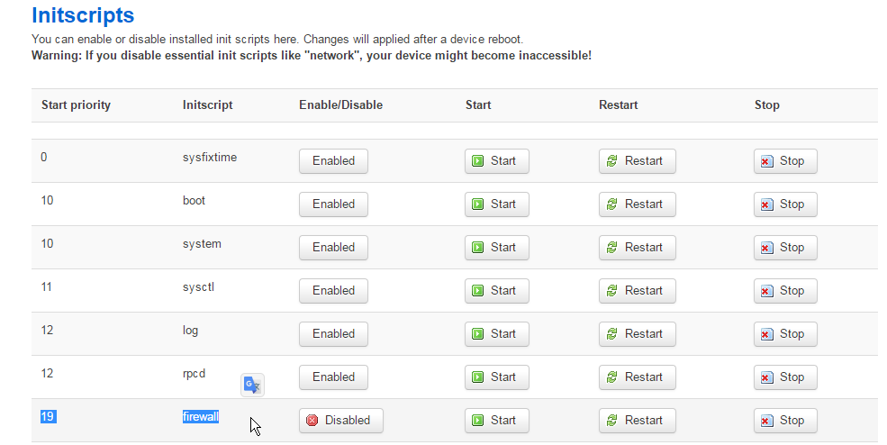Toggle Enabled state for sysfixtime
This screenshot has width=887, height=445.
[333, 161]
